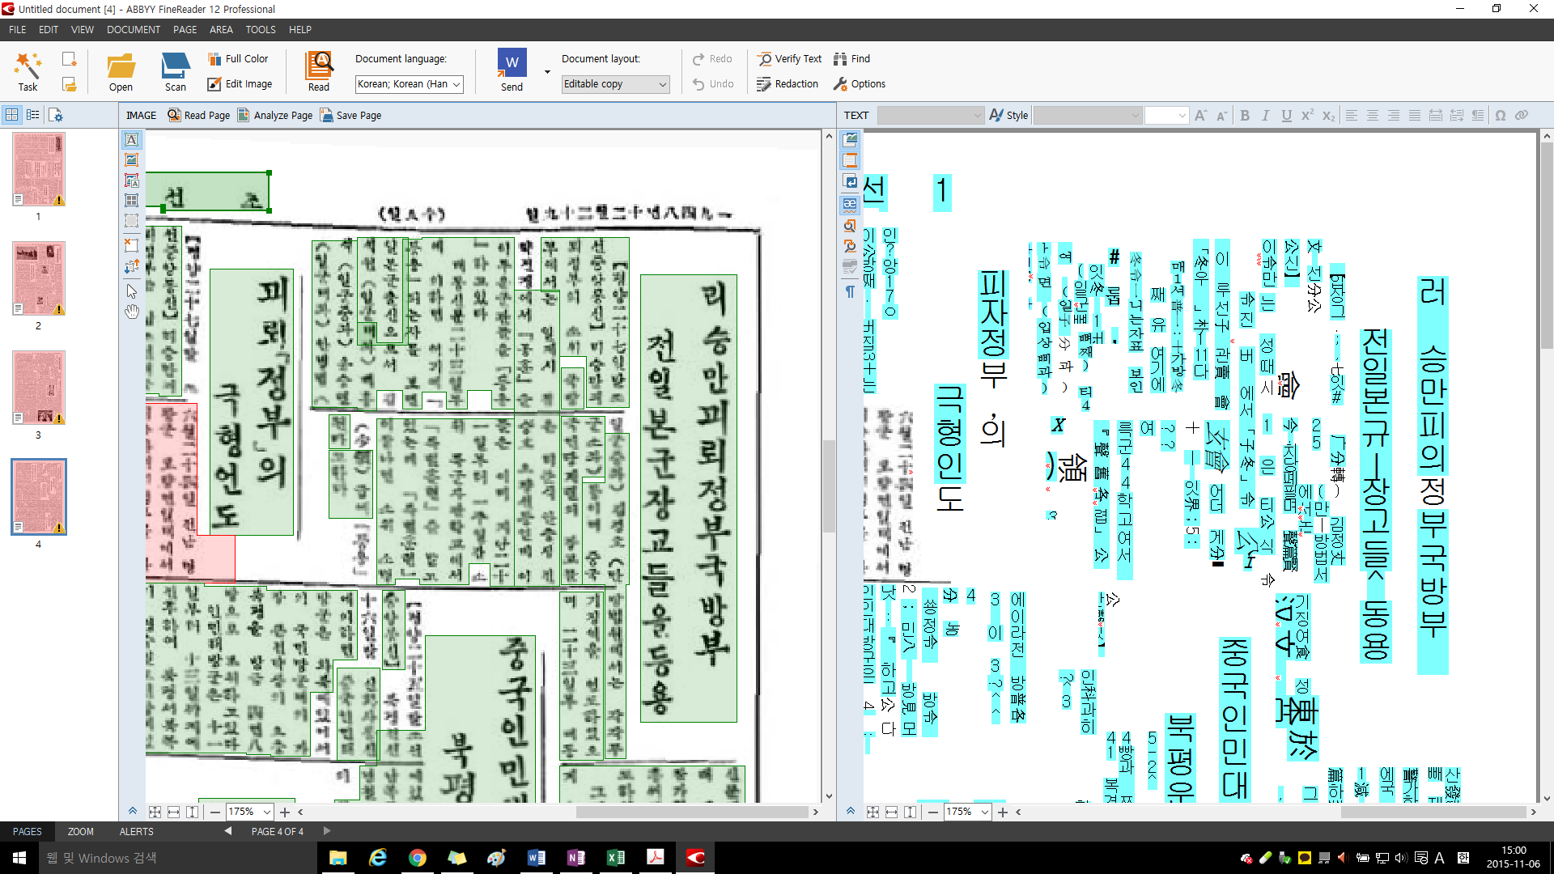Switch Pages pane to details list view

(x=33, y=115)
